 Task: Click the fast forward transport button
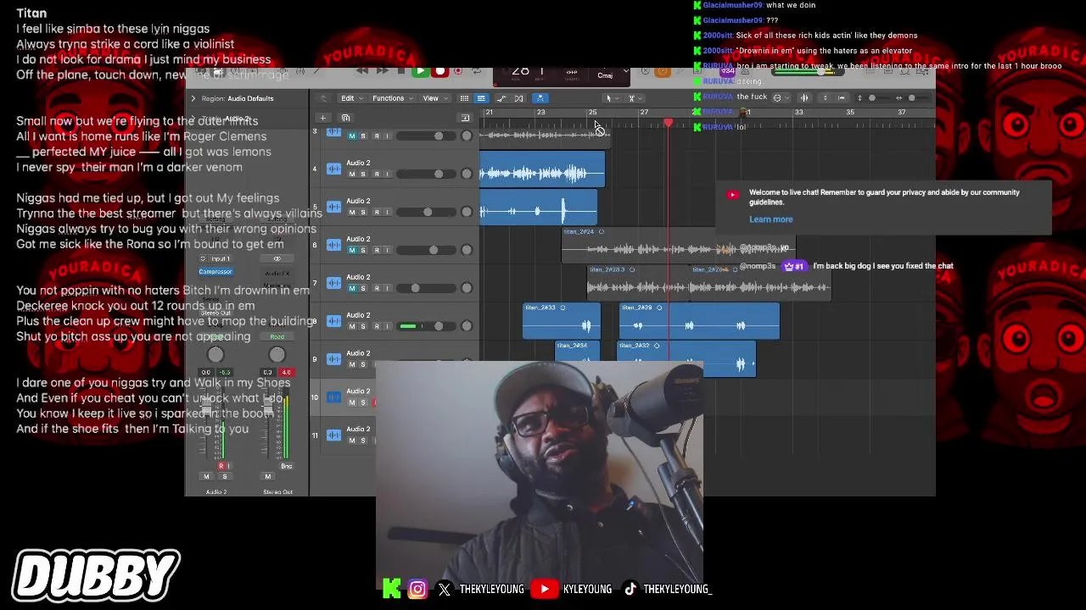point(383,72)
